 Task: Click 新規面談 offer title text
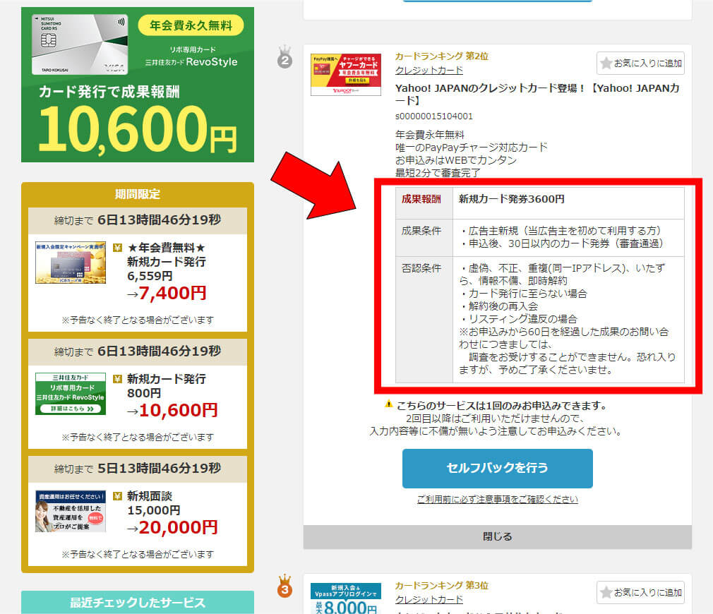(x=150, y=496)
